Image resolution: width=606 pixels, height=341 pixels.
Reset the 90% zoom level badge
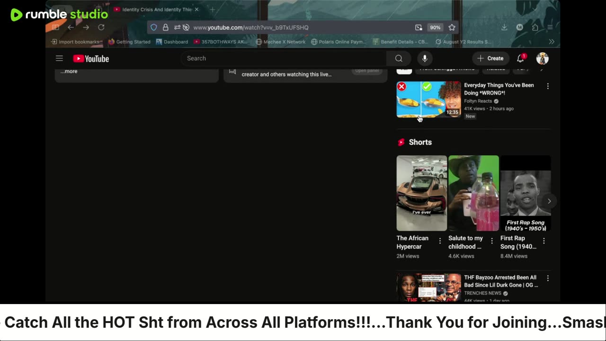(435, 27)
